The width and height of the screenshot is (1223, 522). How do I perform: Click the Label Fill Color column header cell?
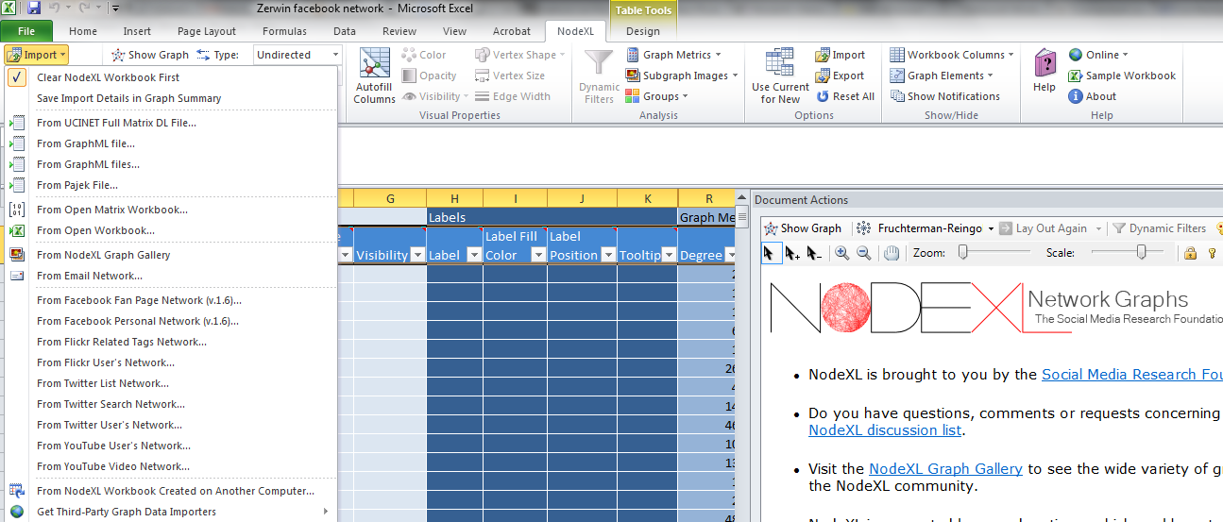[515, 245]
